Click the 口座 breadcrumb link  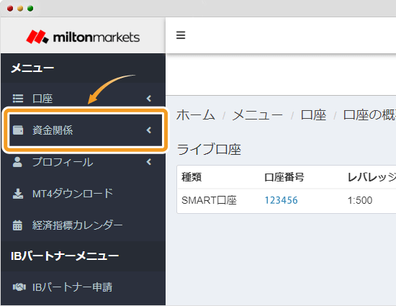313,115
